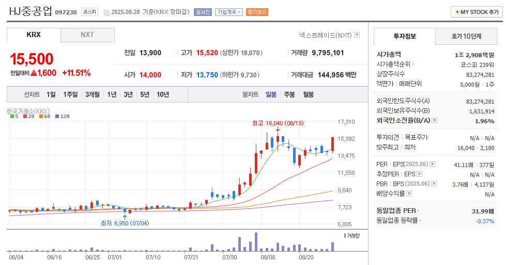This screenshot has width=506, height=265.
Task: Select the 5년 line chart period
Action: (145, 94)
